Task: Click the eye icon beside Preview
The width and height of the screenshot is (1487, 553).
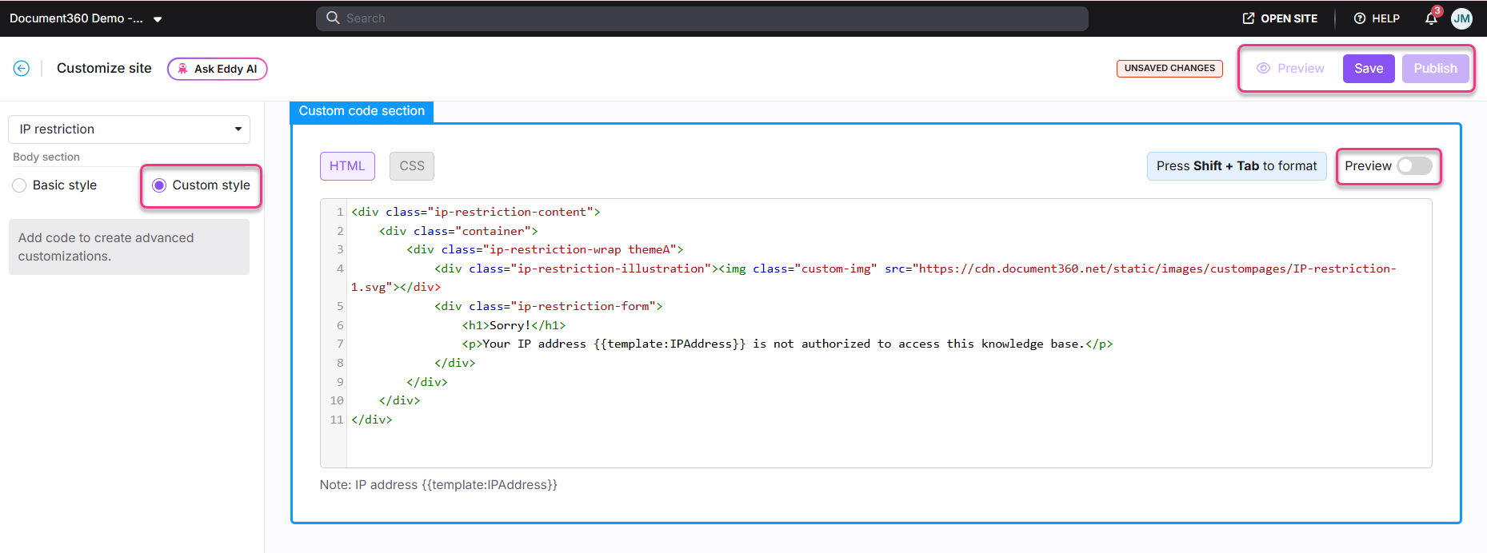Action: click(x=1263, y=69)
